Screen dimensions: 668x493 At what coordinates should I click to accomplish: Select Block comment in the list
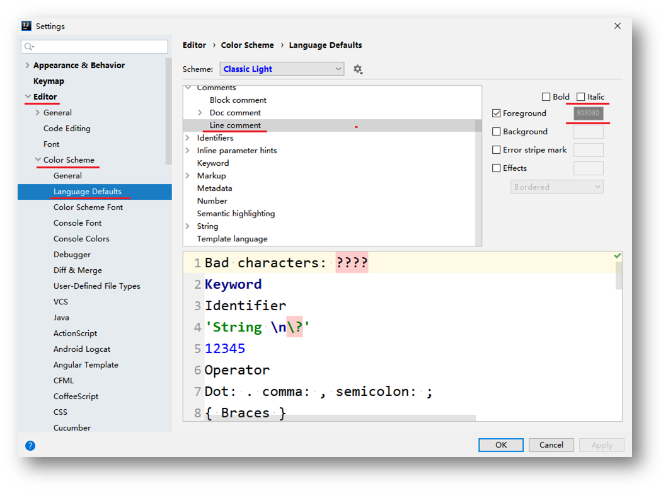click(238, 100)
